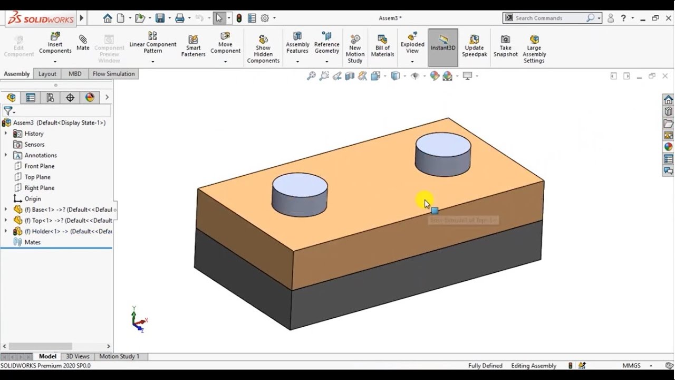This screenshot has width=675, height=380.
Task: Toggle the Instant3D button
Action: coord(443,47)
